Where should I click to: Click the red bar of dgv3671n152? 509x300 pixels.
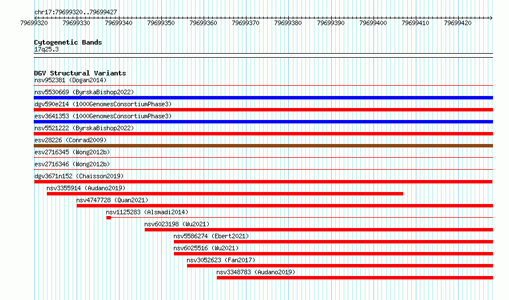click(263, 182)
